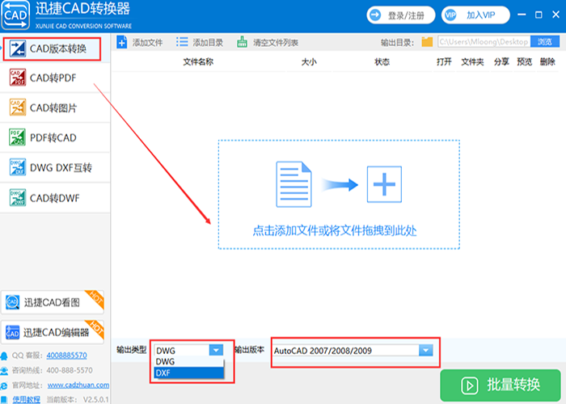
Task: Click the output directory path field
Action: pyautogui.click(x=484, y=42)
